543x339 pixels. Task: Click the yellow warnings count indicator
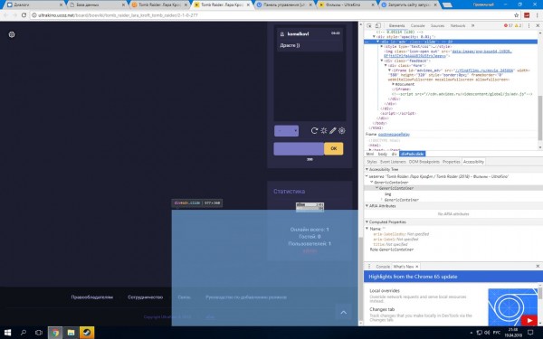(518, 25)
